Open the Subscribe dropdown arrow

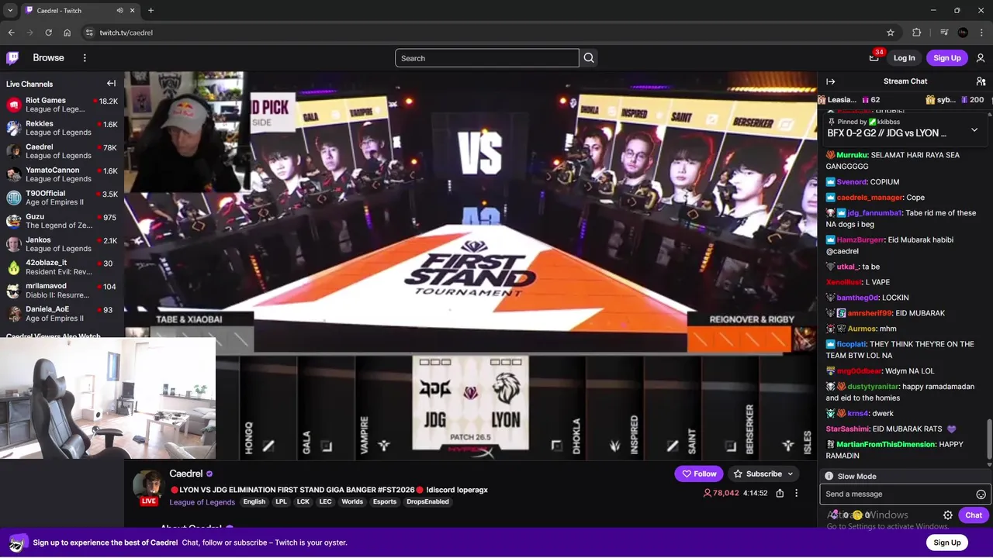(x=791, y=474)
